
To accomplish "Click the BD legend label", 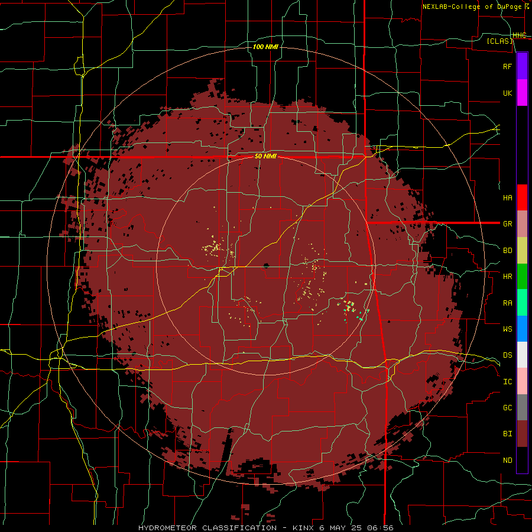I will [507, 251].
